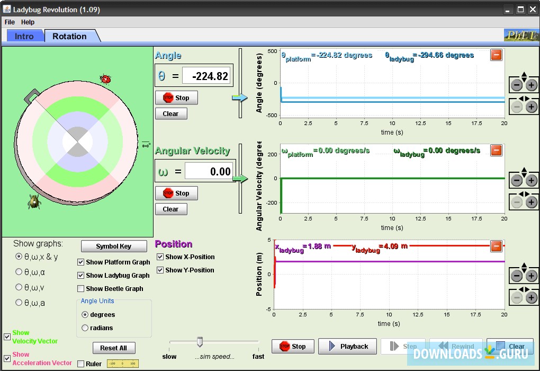Click the green beetle near the platform
This screenshot has width=540, height=371.
pos(34,201)
